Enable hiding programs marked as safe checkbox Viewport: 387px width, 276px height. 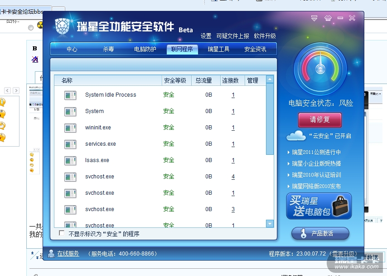(62, 233)
